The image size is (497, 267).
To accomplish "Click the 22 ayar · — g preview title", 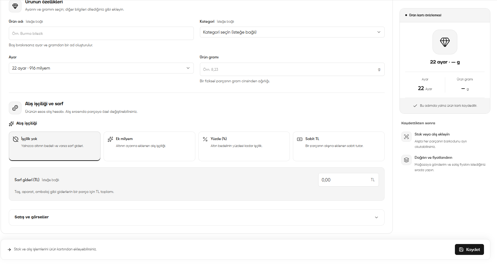I will point(445,62).
